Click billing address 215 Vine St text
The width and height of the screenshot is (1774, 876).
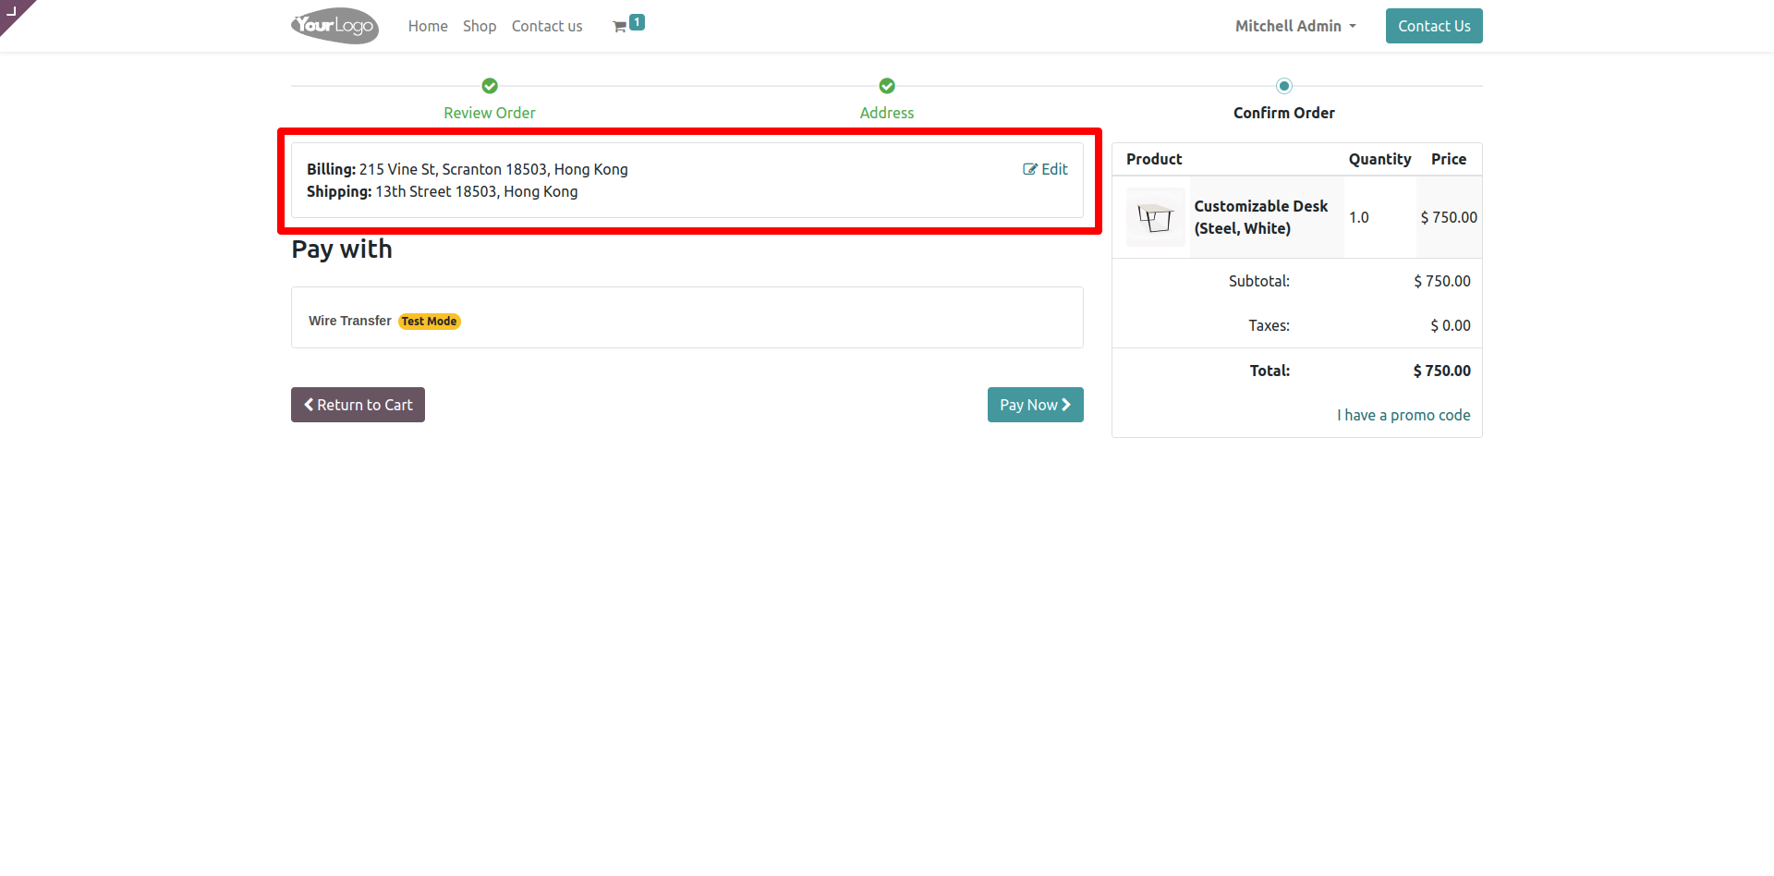(x=493, y=169)
